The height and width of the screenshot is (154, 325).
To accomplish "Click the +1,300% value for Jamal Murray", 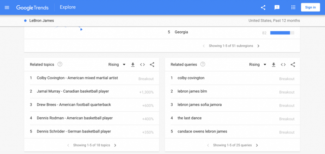I will click(x=146, y=92).
